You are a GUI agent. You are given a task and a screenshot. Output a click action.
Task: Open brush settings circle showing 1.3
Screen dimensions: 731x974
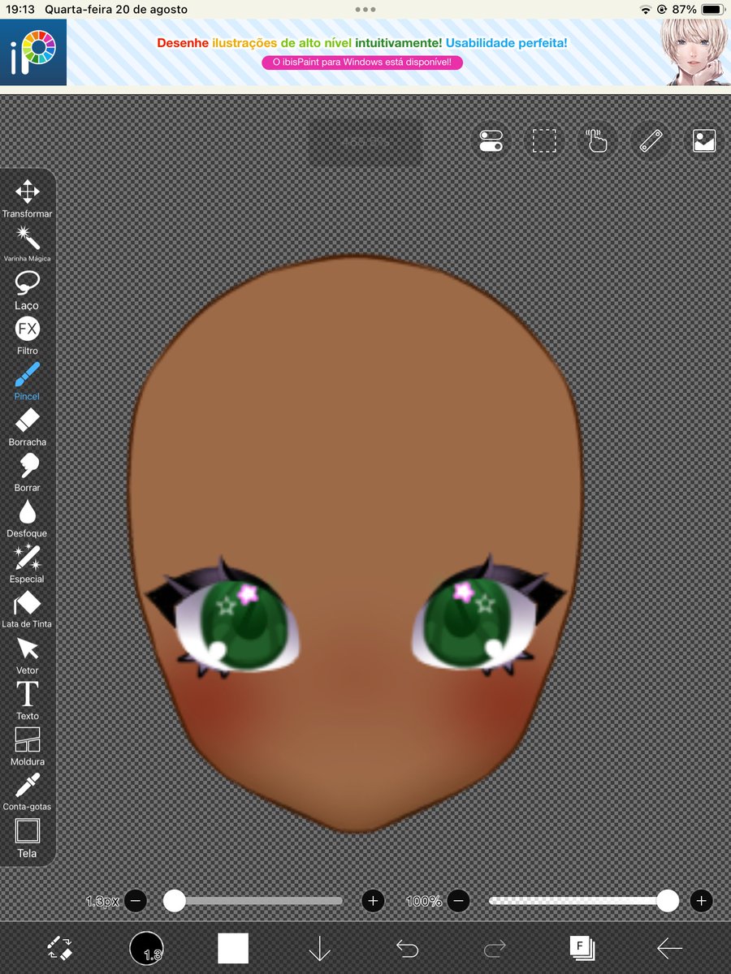click(x=146, y=948)
